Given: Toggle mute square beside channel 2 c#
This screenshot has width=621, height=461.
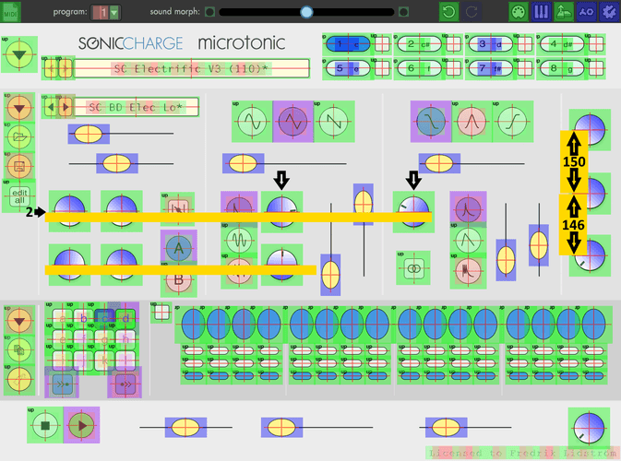Looking at the screenshot, I should pyautogui.click(x=454, y=44).
